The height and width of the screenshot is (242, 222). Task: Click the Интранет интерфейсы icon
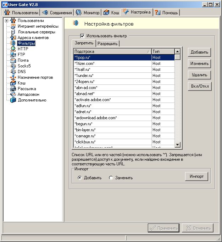[13, 26]
